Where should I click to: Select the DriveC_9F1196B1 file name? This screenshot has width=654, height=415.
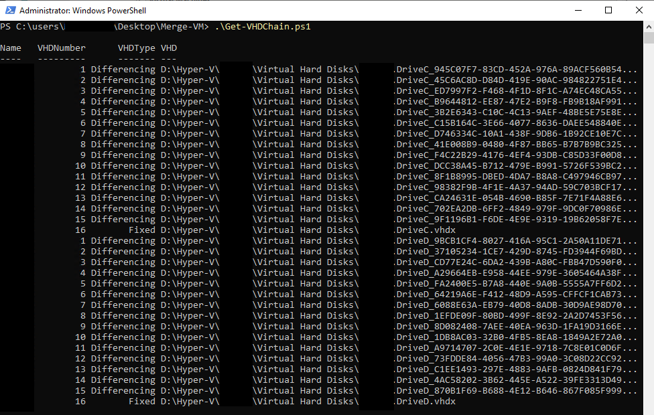[x=515, y=219]
